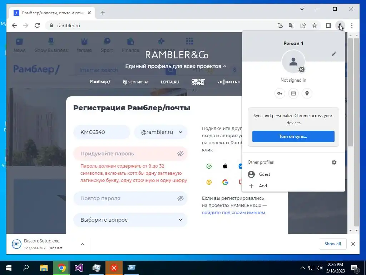The height and width of the screenshot is (275, 366).
Task: Go back to the previous page
Action: click(14, 25)
